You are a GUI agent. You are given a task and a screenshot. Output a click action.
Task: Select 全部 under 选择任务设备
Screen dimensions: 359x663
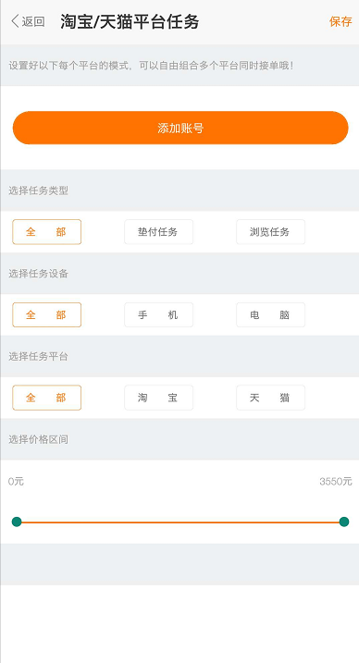point(46,315)
